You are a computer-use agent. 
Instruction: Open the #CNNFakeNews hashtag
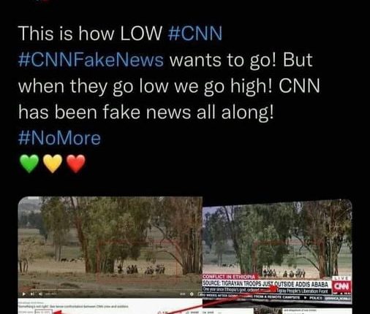point(91,60)
